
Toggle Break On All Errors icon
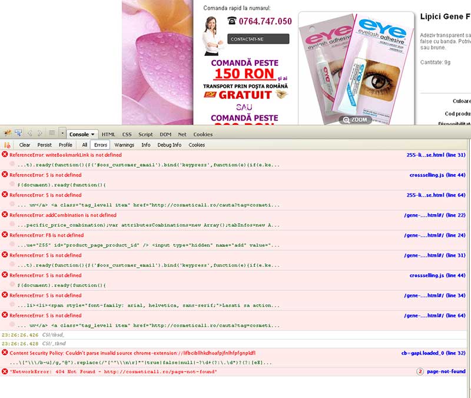click(7, 145)
